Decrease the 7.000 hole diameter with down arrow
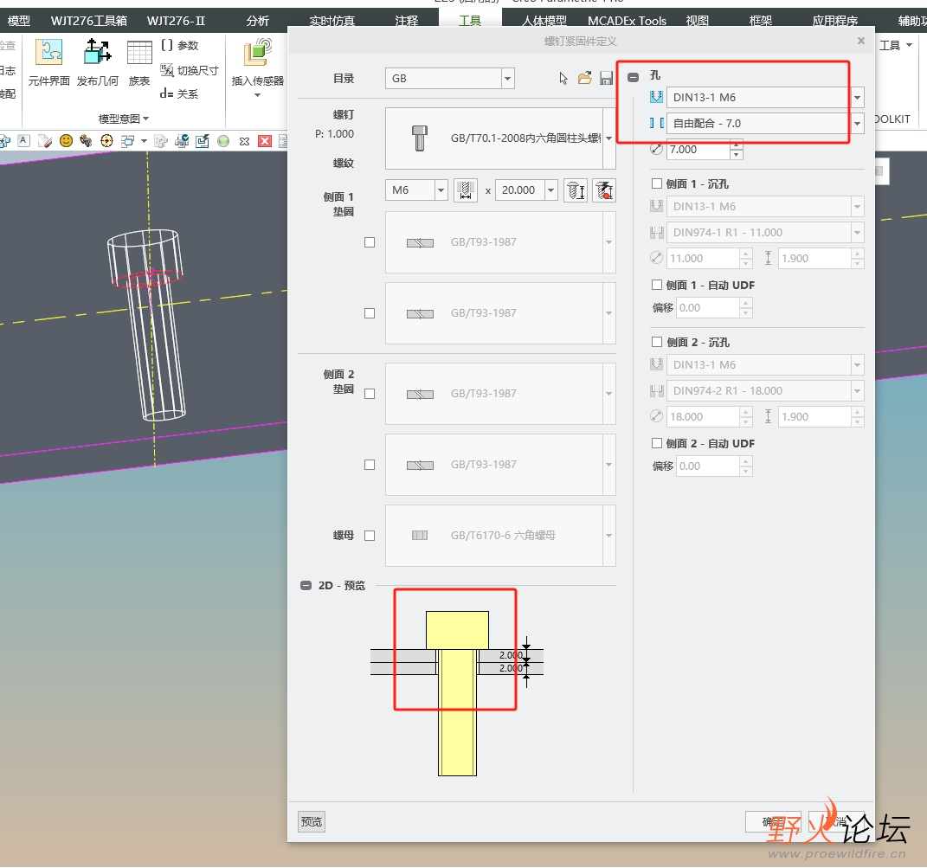Image resolution: width=927 pixels, height=868 pixels. (736, 154)
